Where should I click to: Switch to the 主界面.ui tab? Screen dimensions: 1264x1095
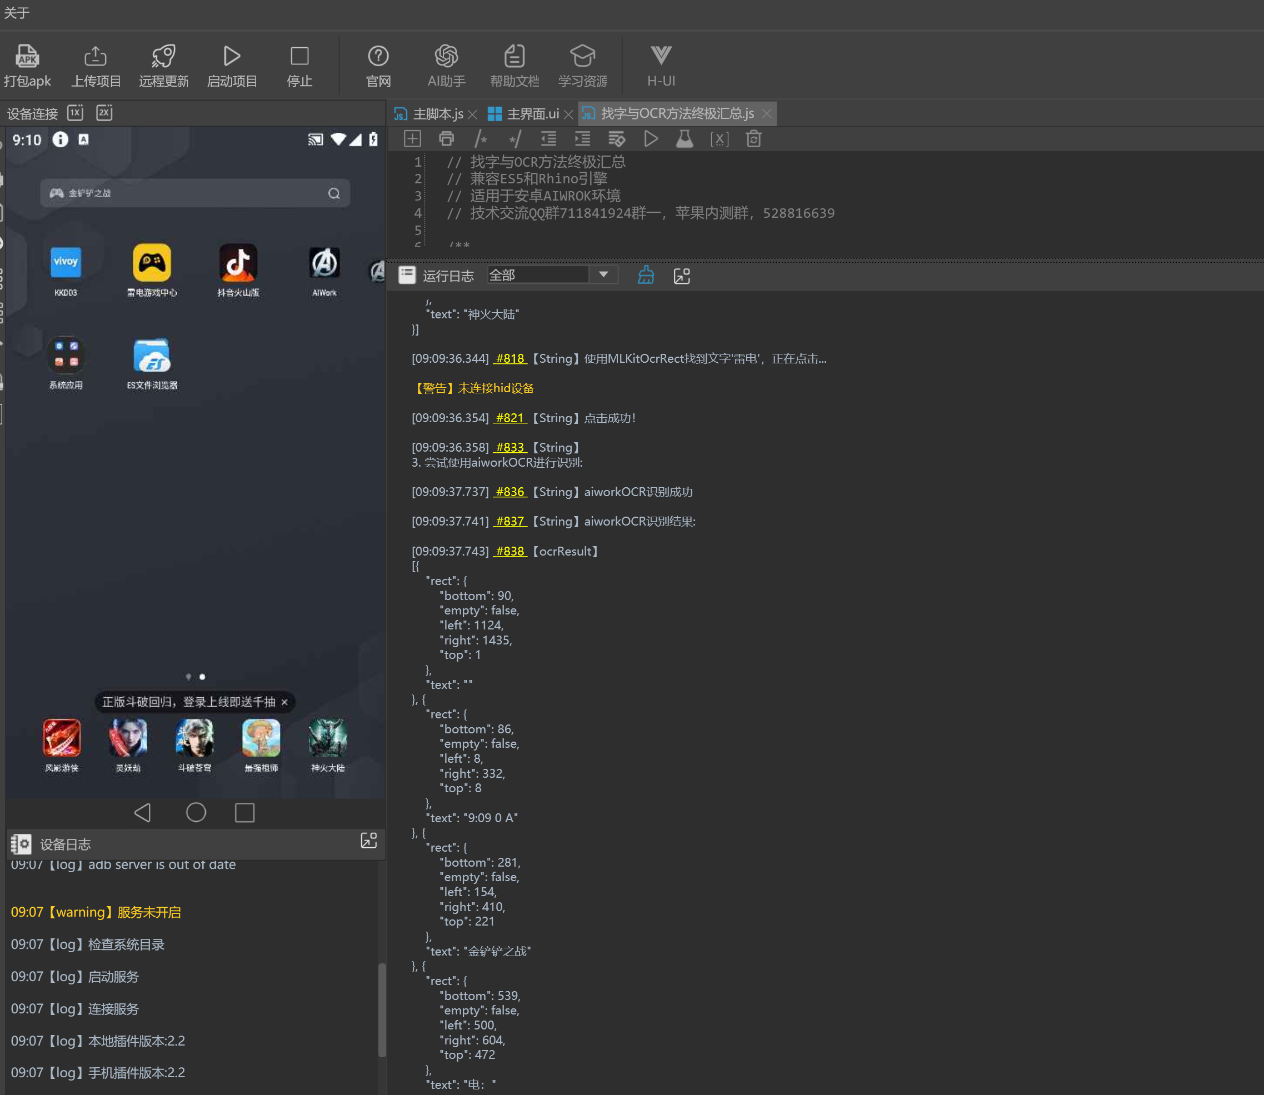tap(532, 114)
